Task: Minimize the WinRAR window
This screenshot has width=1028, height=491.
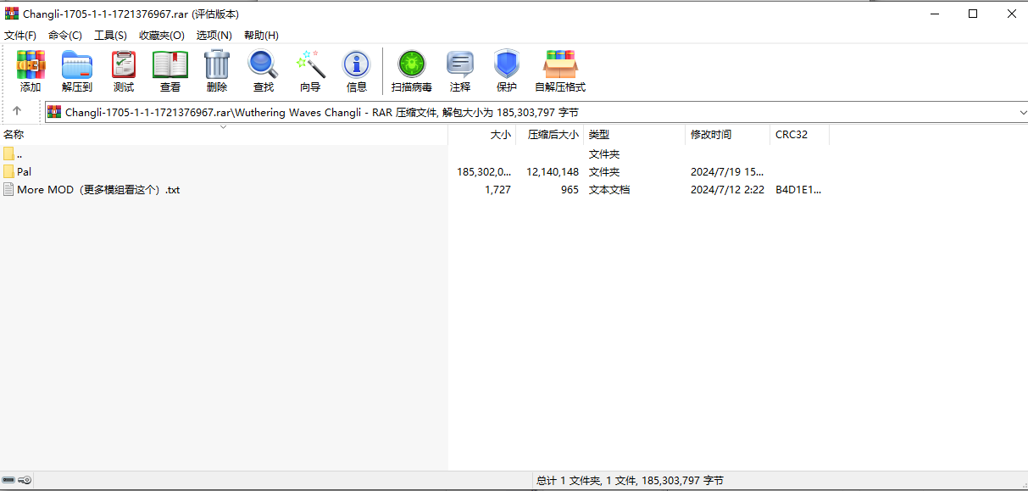Action: pos(934,14)
